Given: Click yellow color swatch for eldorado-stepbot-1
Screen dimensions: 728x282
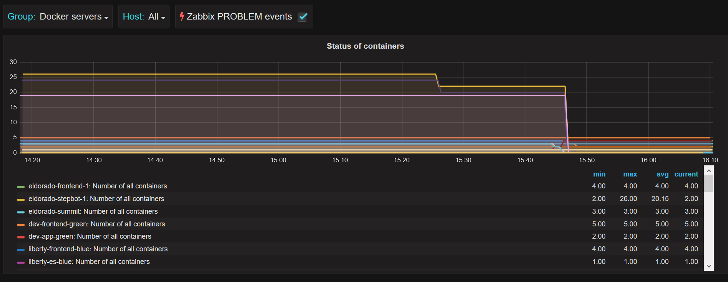Looking at the screenshot, I should [21, 200].
